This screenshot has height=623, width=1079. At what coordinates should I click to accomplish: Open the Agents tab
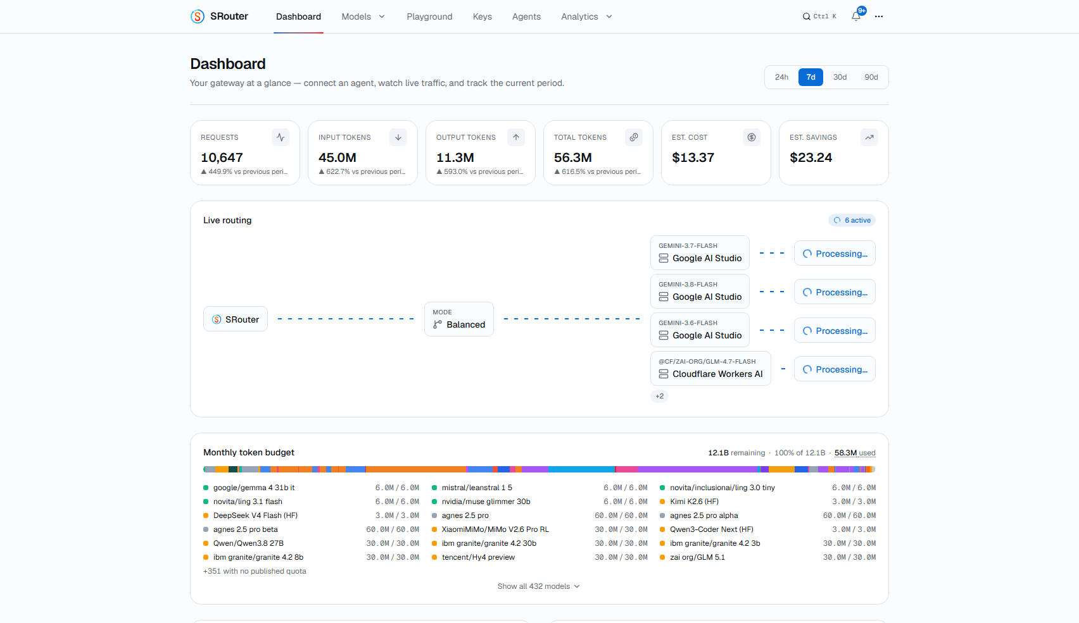[526, 16]
